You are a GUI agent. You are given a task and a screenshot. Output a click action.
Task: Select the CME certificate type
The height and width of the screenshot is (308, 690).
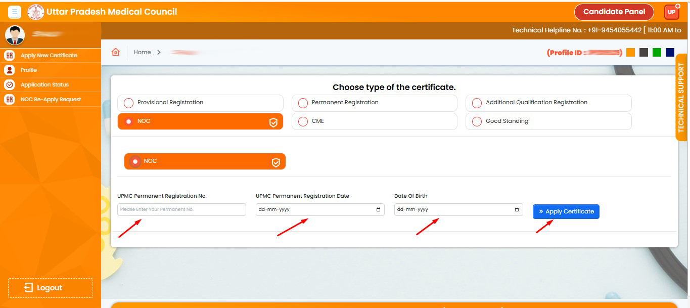pyautogui.click(x=303, y=122)
